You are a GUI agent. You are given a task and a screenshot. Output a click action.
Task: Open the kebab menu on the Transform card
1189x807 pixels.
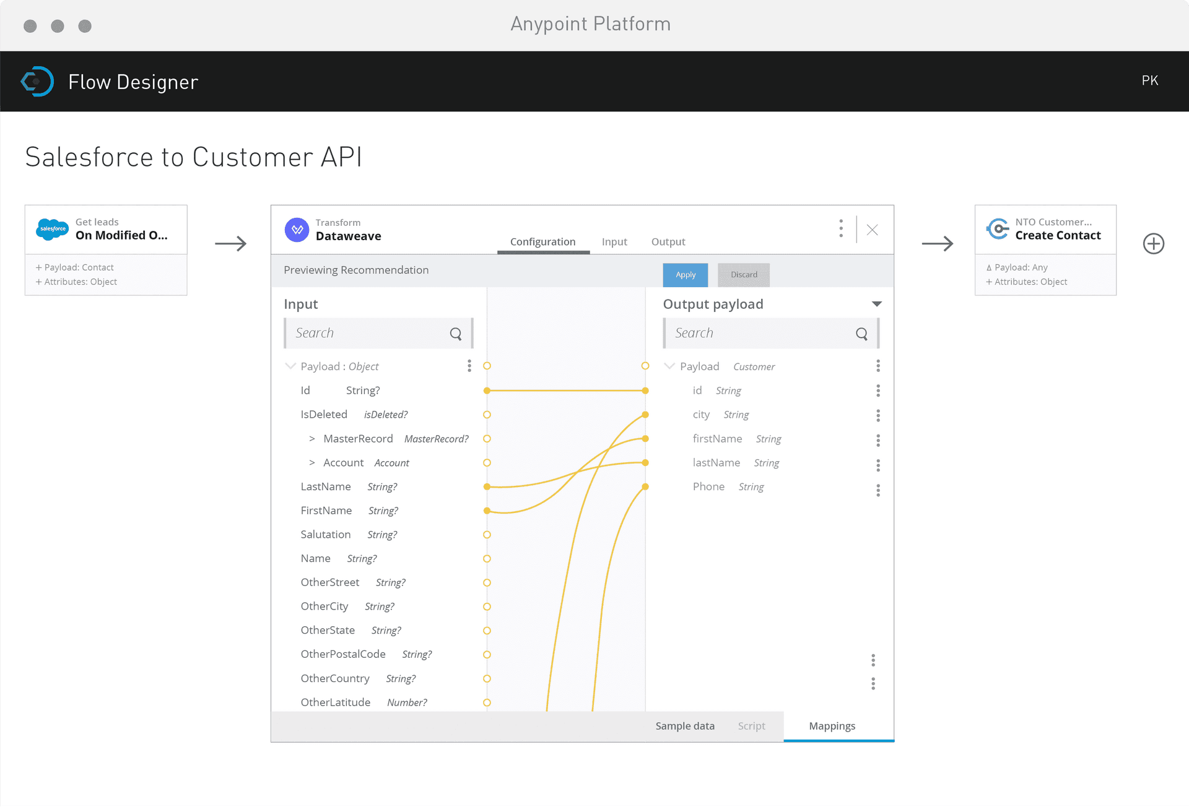pos(840,229)
